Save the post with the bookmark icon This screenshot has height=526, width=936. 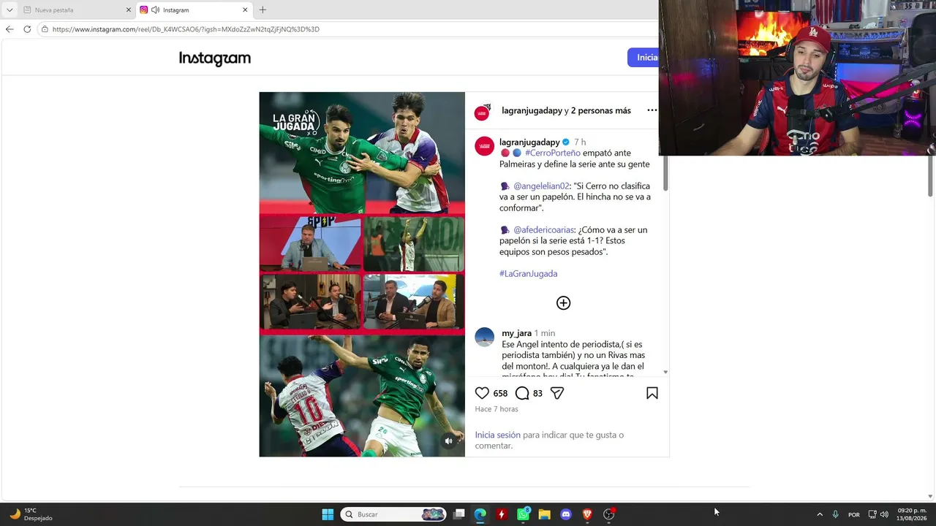pyautogui.click(x=652, y=393)
